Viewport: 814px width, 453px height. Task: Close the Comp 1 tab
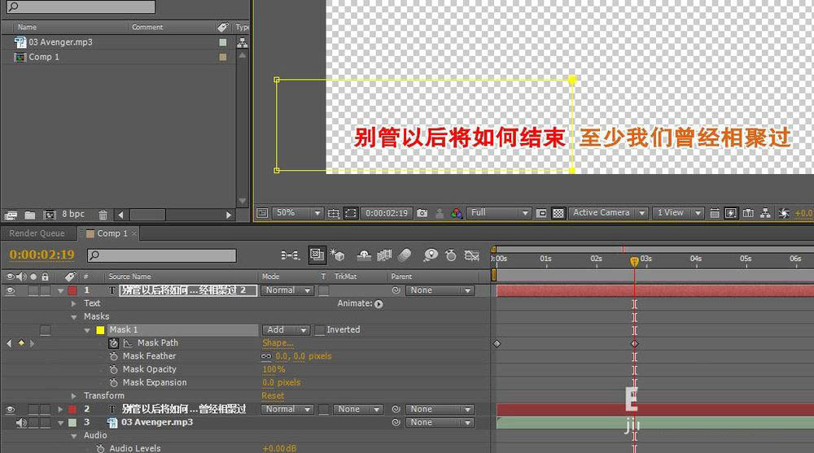[134, 233]
